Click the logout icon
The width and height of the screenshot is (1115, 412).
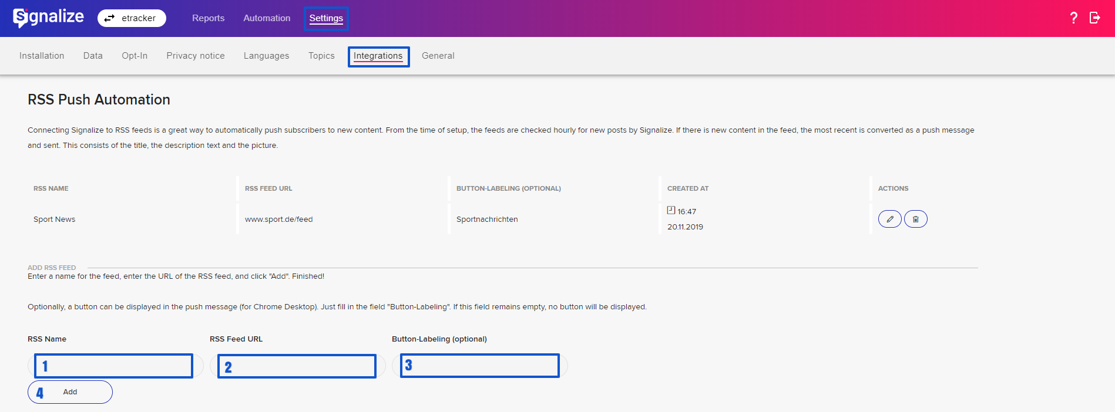coord(1094,18)
